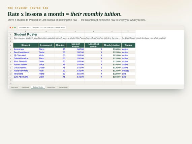The image size is (192, 144).
Task: Select the Voice instrument cell
Action: tap(46, 65)
